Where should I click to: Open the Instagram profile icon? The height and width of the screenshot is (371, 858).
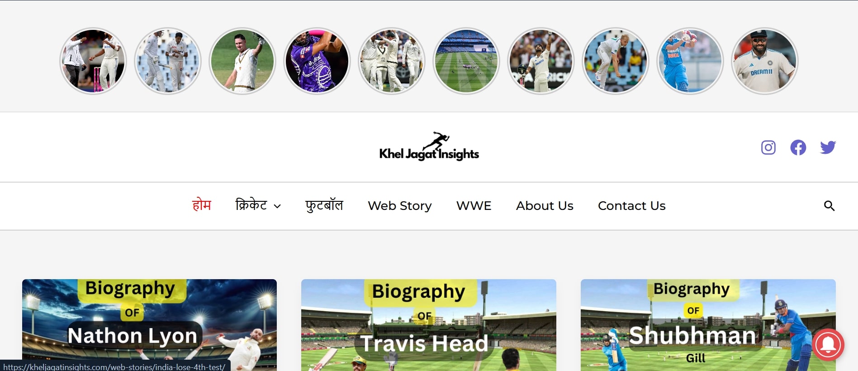tap(768, 147)
